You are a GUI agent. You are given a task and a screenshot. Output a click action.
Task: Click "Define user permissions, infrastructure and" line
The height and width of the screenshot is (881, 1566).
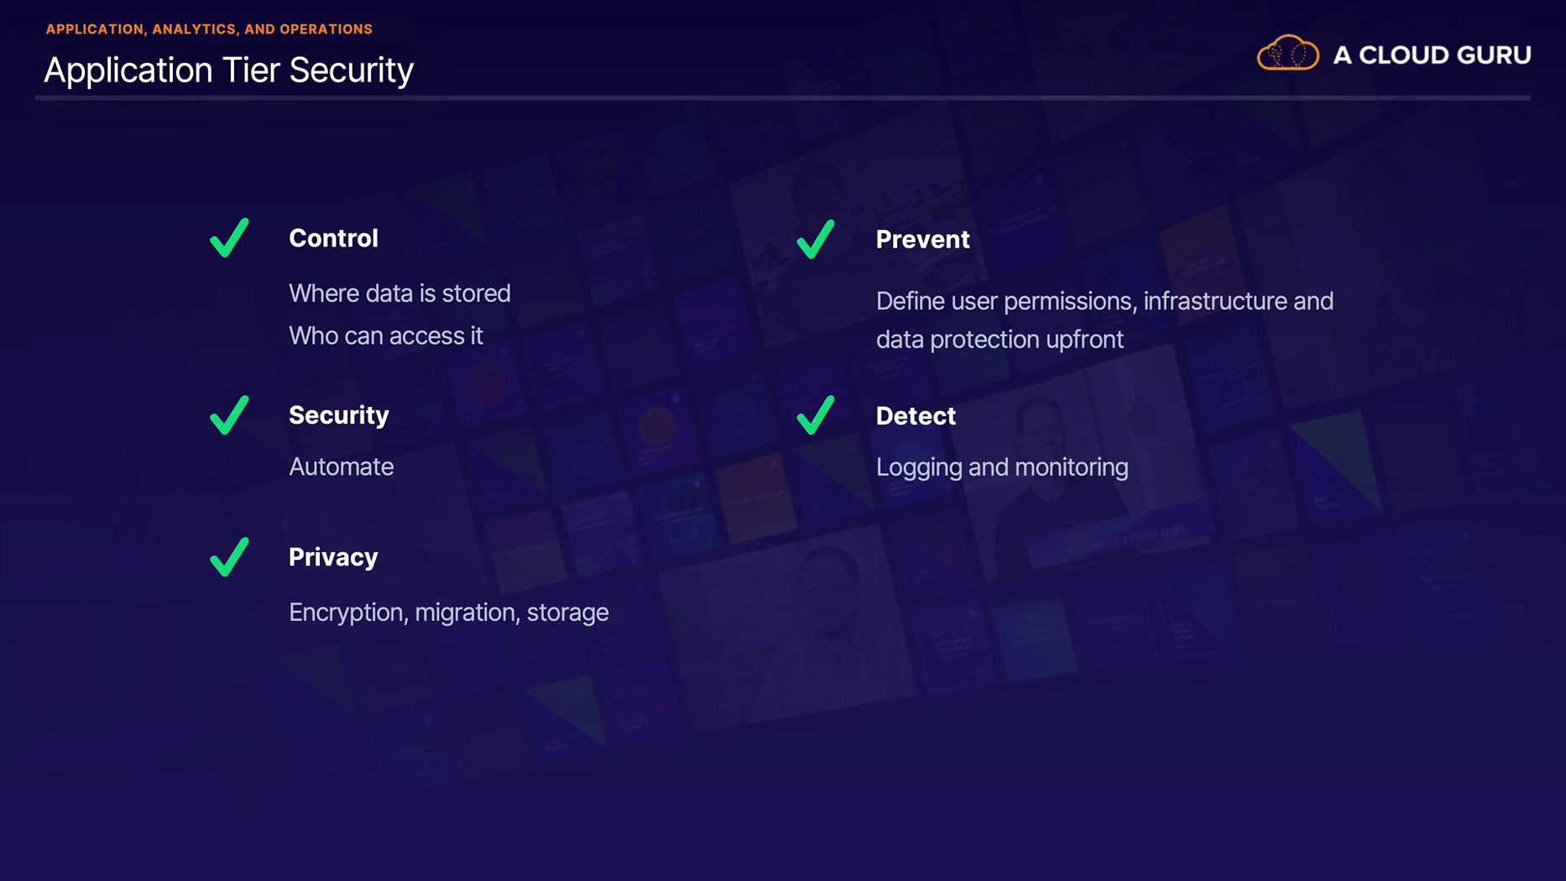(1104, 301)
